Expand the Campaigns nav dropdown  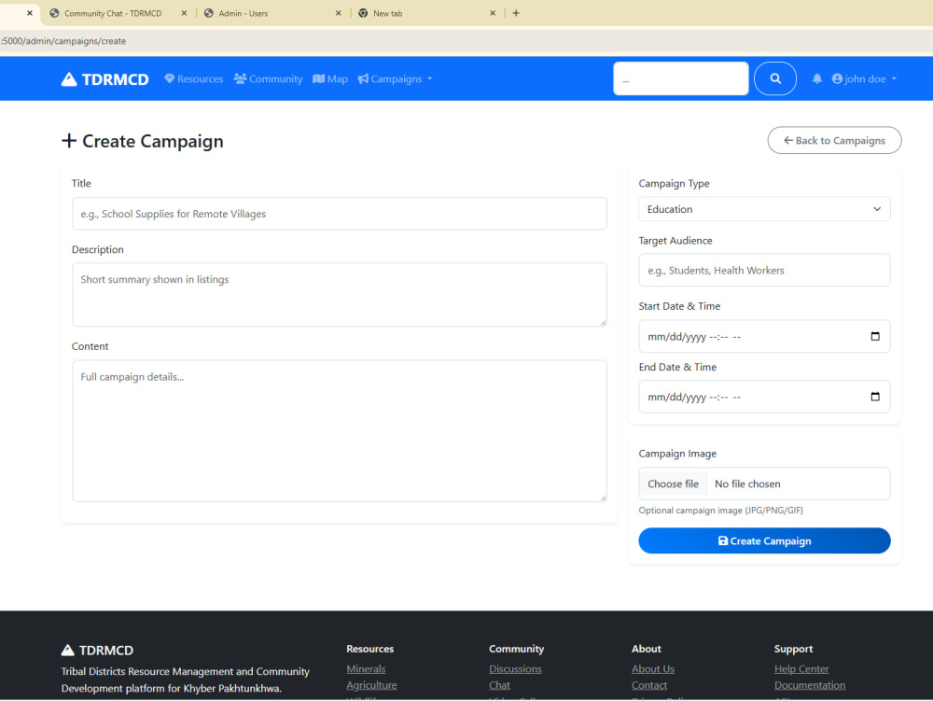tap(395, 79)
